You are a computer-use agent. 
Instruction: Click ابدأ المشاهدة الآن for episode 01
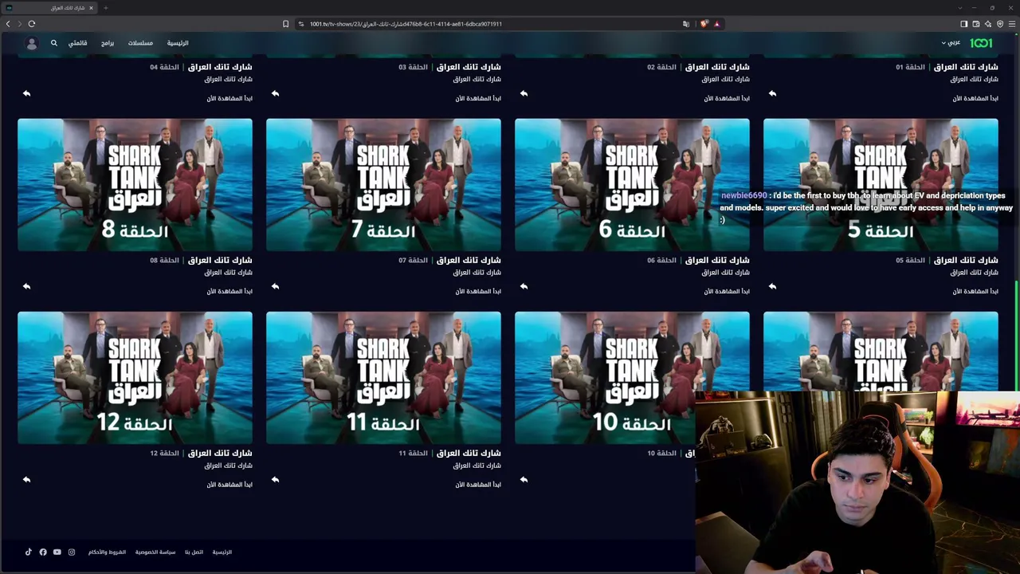975,98
